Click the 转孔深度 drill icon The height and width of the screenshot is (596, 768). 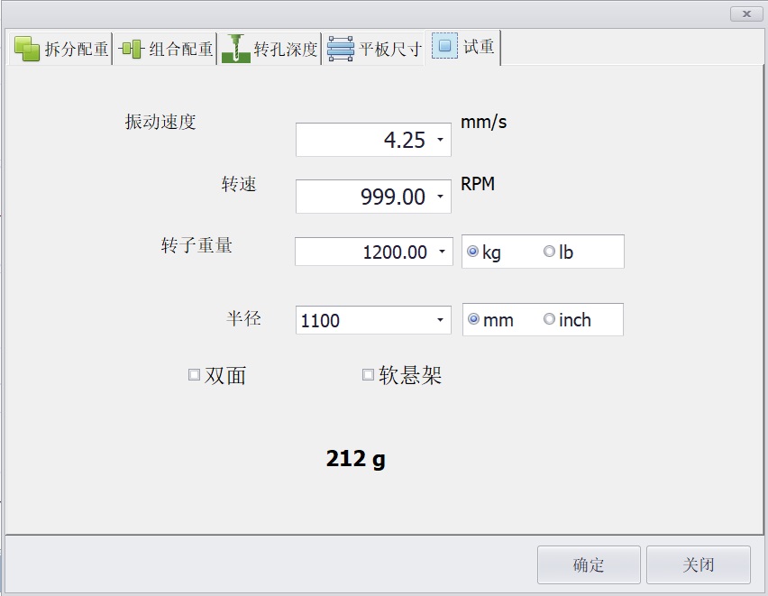pos(236,49)
